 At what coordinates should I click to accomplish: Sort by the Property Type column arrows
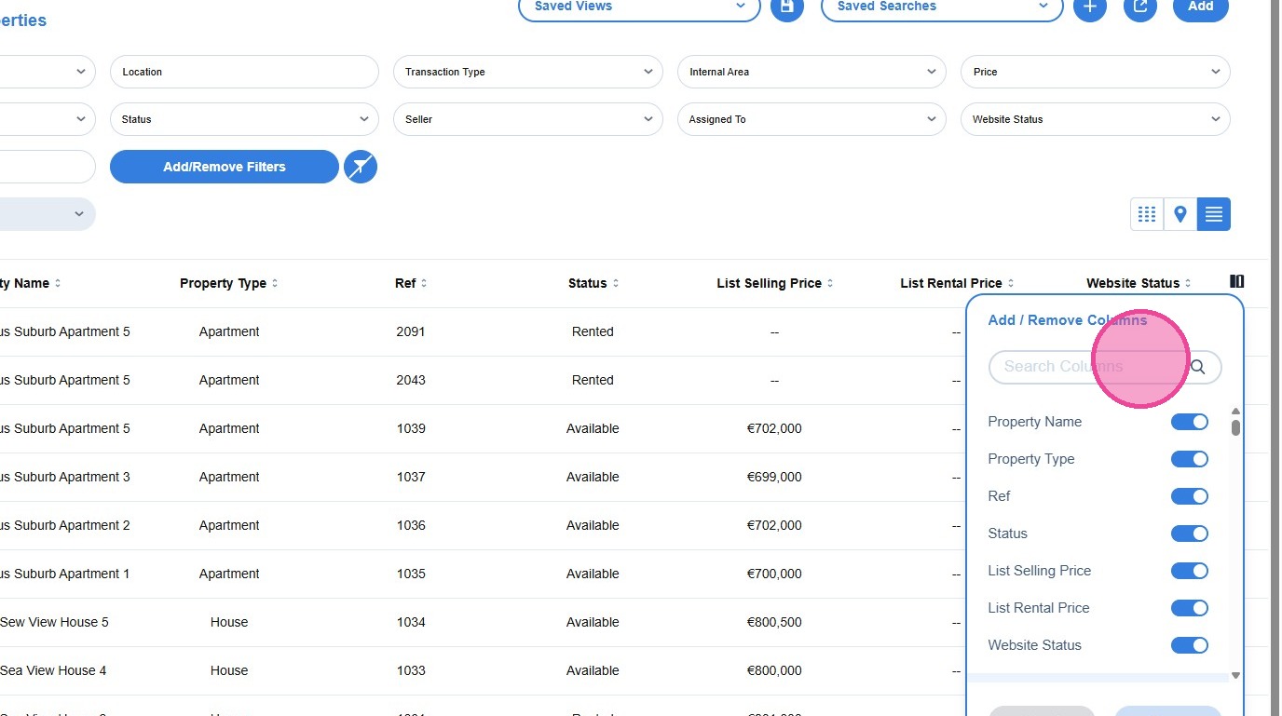coord(275,283)
